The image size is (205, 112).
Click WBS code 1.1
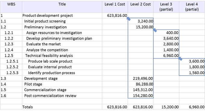pos(3,21)
